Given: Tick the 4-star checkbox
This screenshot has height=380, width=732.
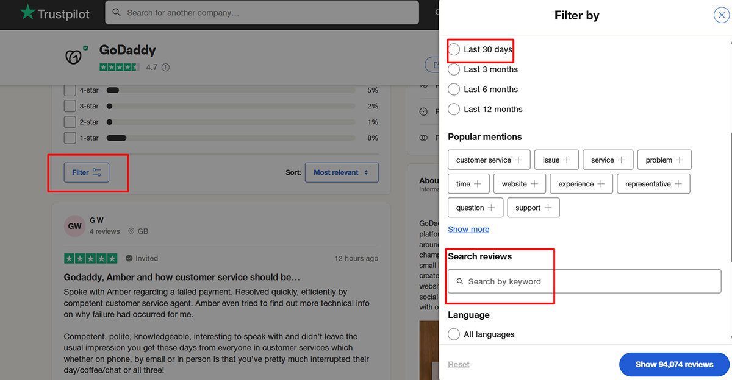Looking at the screenshot, I should coord(70,90).
